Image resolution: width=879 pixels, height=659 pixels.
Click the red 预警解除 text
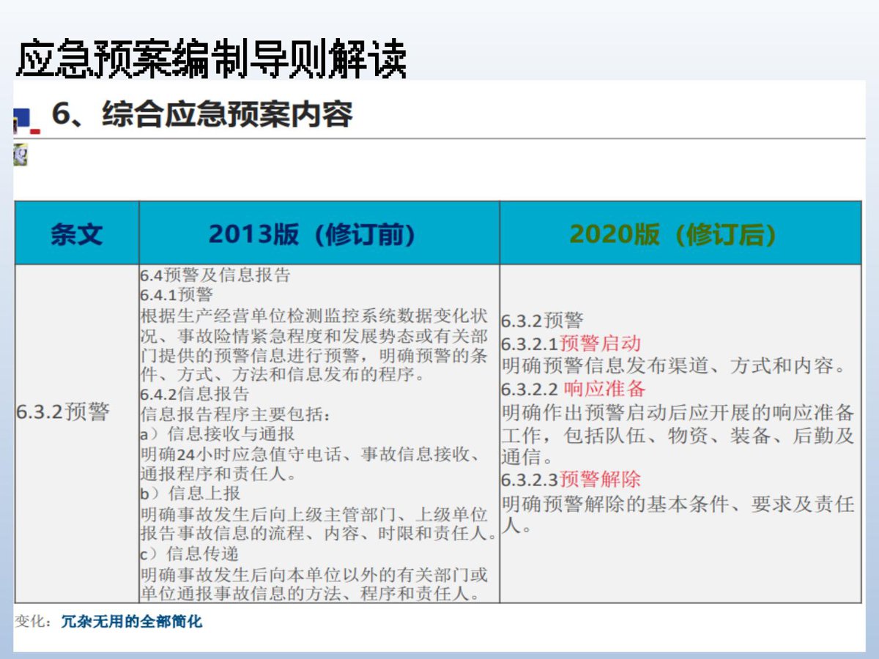point(601,480)
